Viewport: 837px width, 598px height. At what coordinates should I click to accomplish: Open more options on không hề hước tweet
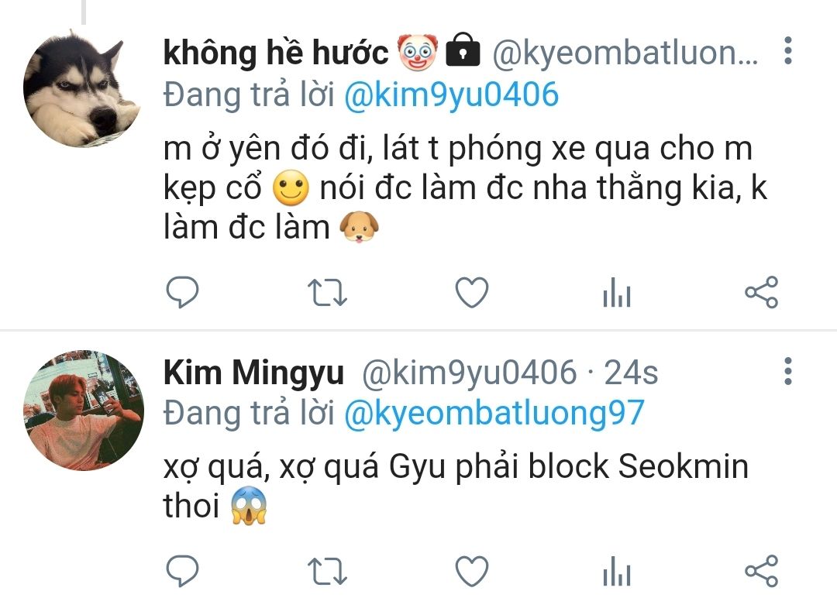[x=788, y=51]
